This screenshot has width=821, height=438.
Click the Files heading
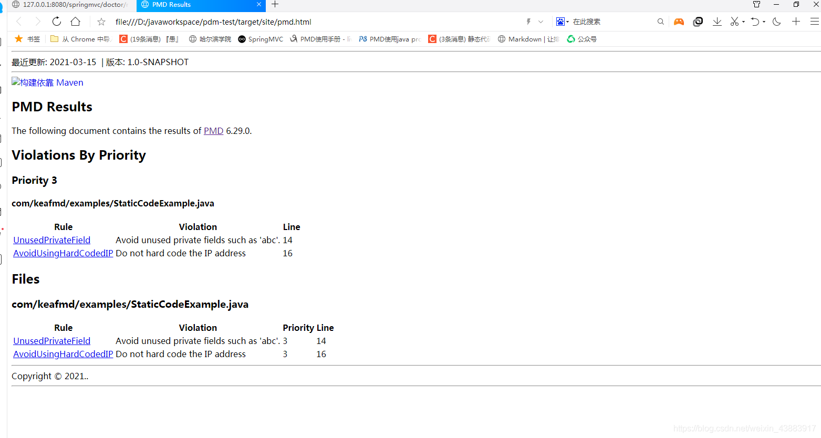tap(26, 279)
